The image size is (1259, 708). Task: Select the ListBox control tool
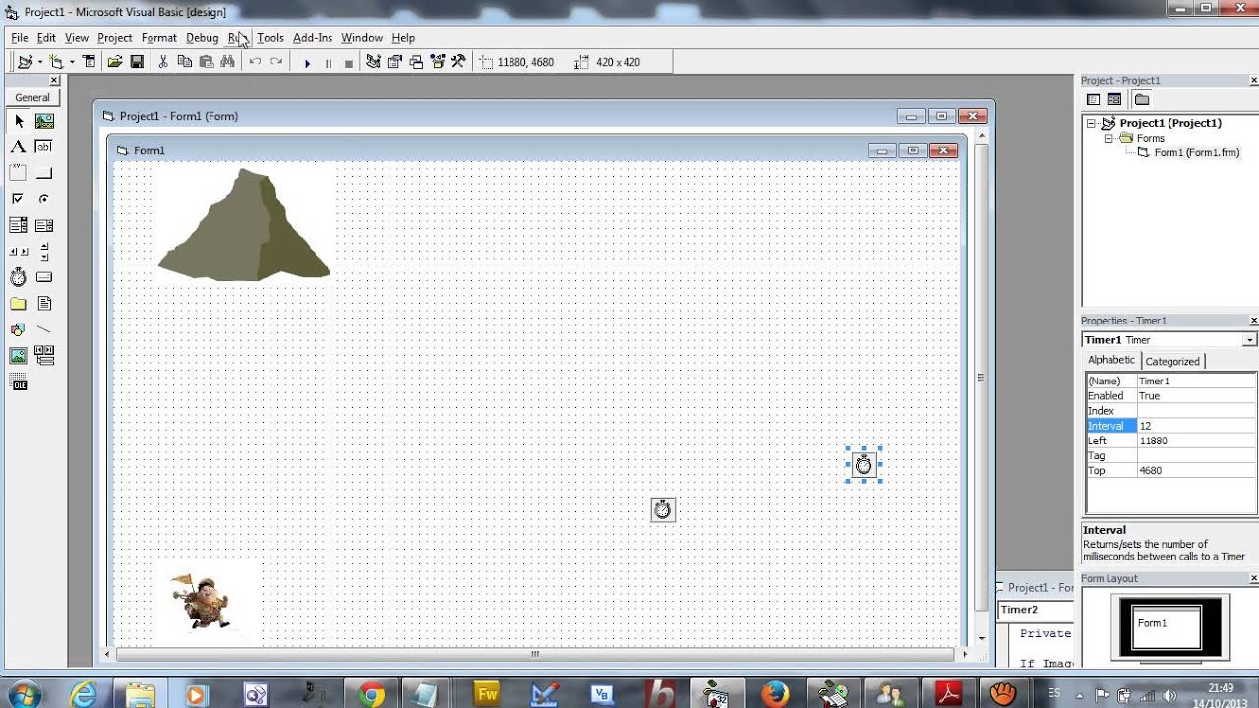(44, 225)
